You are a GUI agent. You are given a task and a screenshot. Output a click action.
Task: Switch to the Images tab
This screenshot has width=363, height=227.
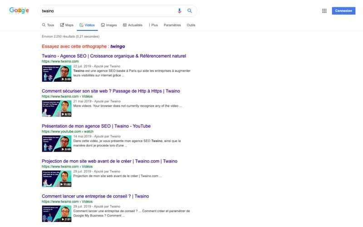109,25
